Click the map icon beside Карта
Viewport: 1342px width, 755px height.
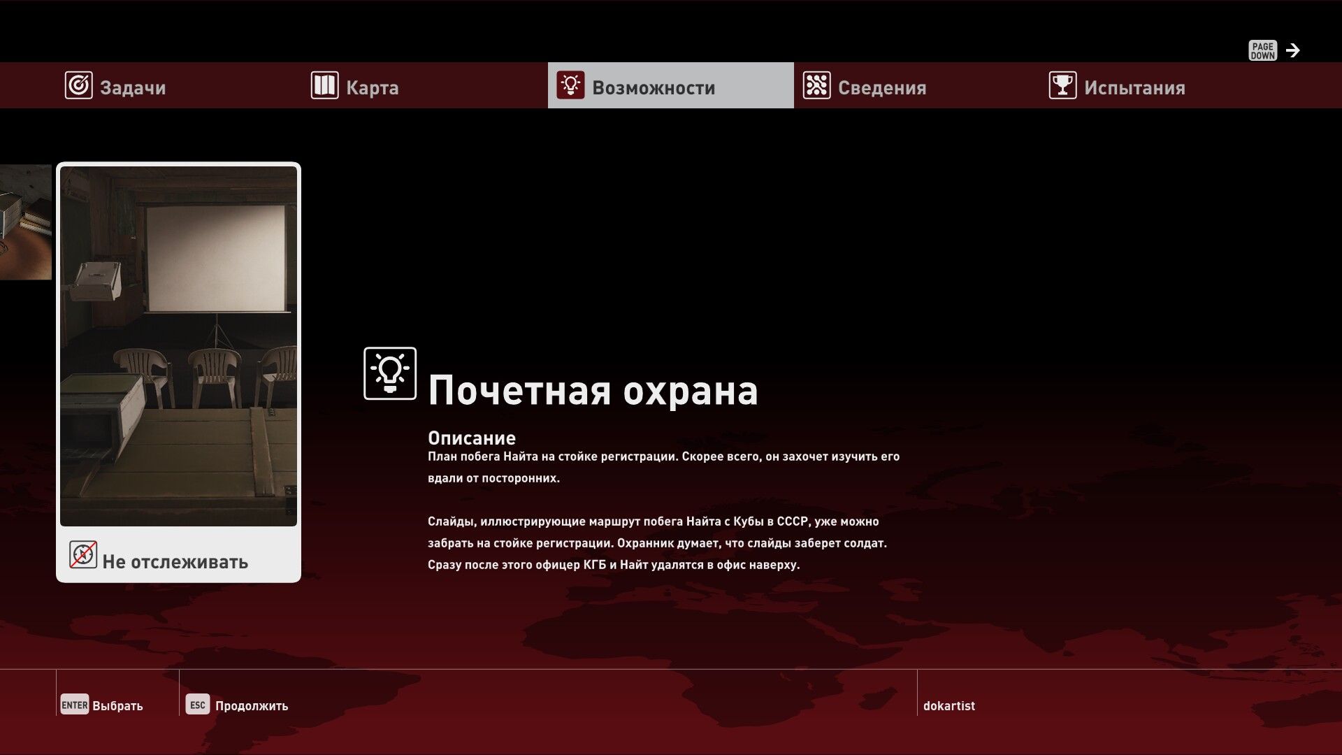(x=324, y=86)
